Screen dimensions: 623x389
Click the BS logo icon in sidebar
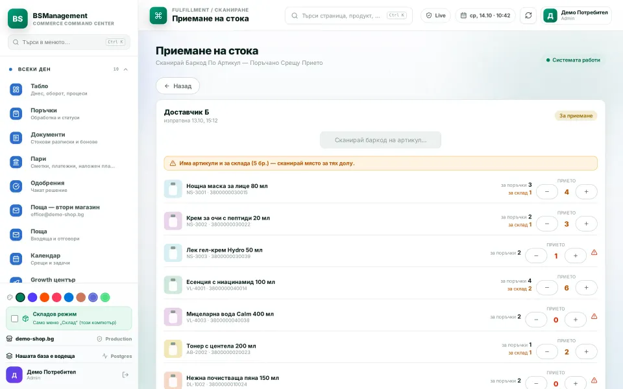pos(18,18)
